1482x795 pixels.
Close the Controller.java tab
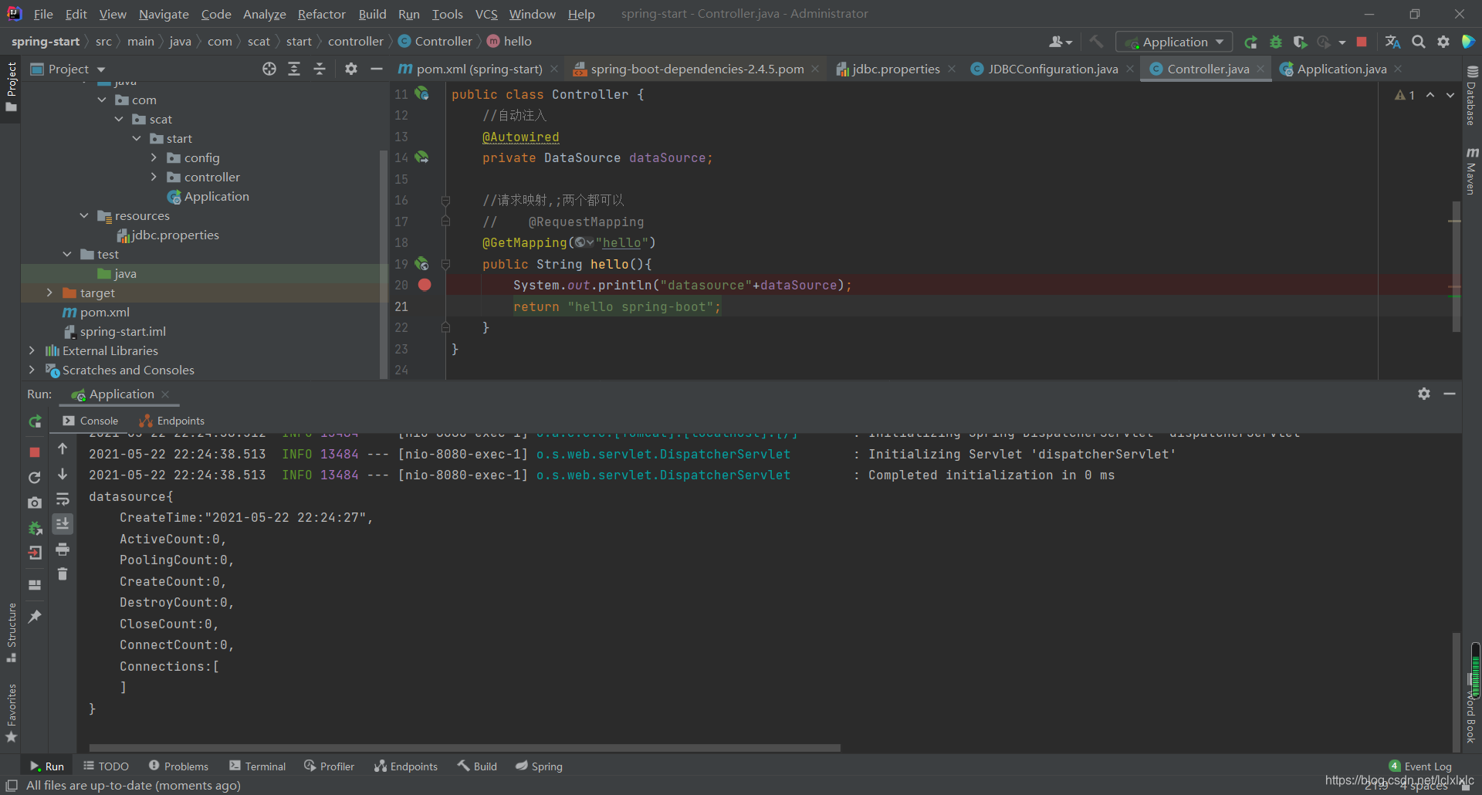[x=1260, y=69]
